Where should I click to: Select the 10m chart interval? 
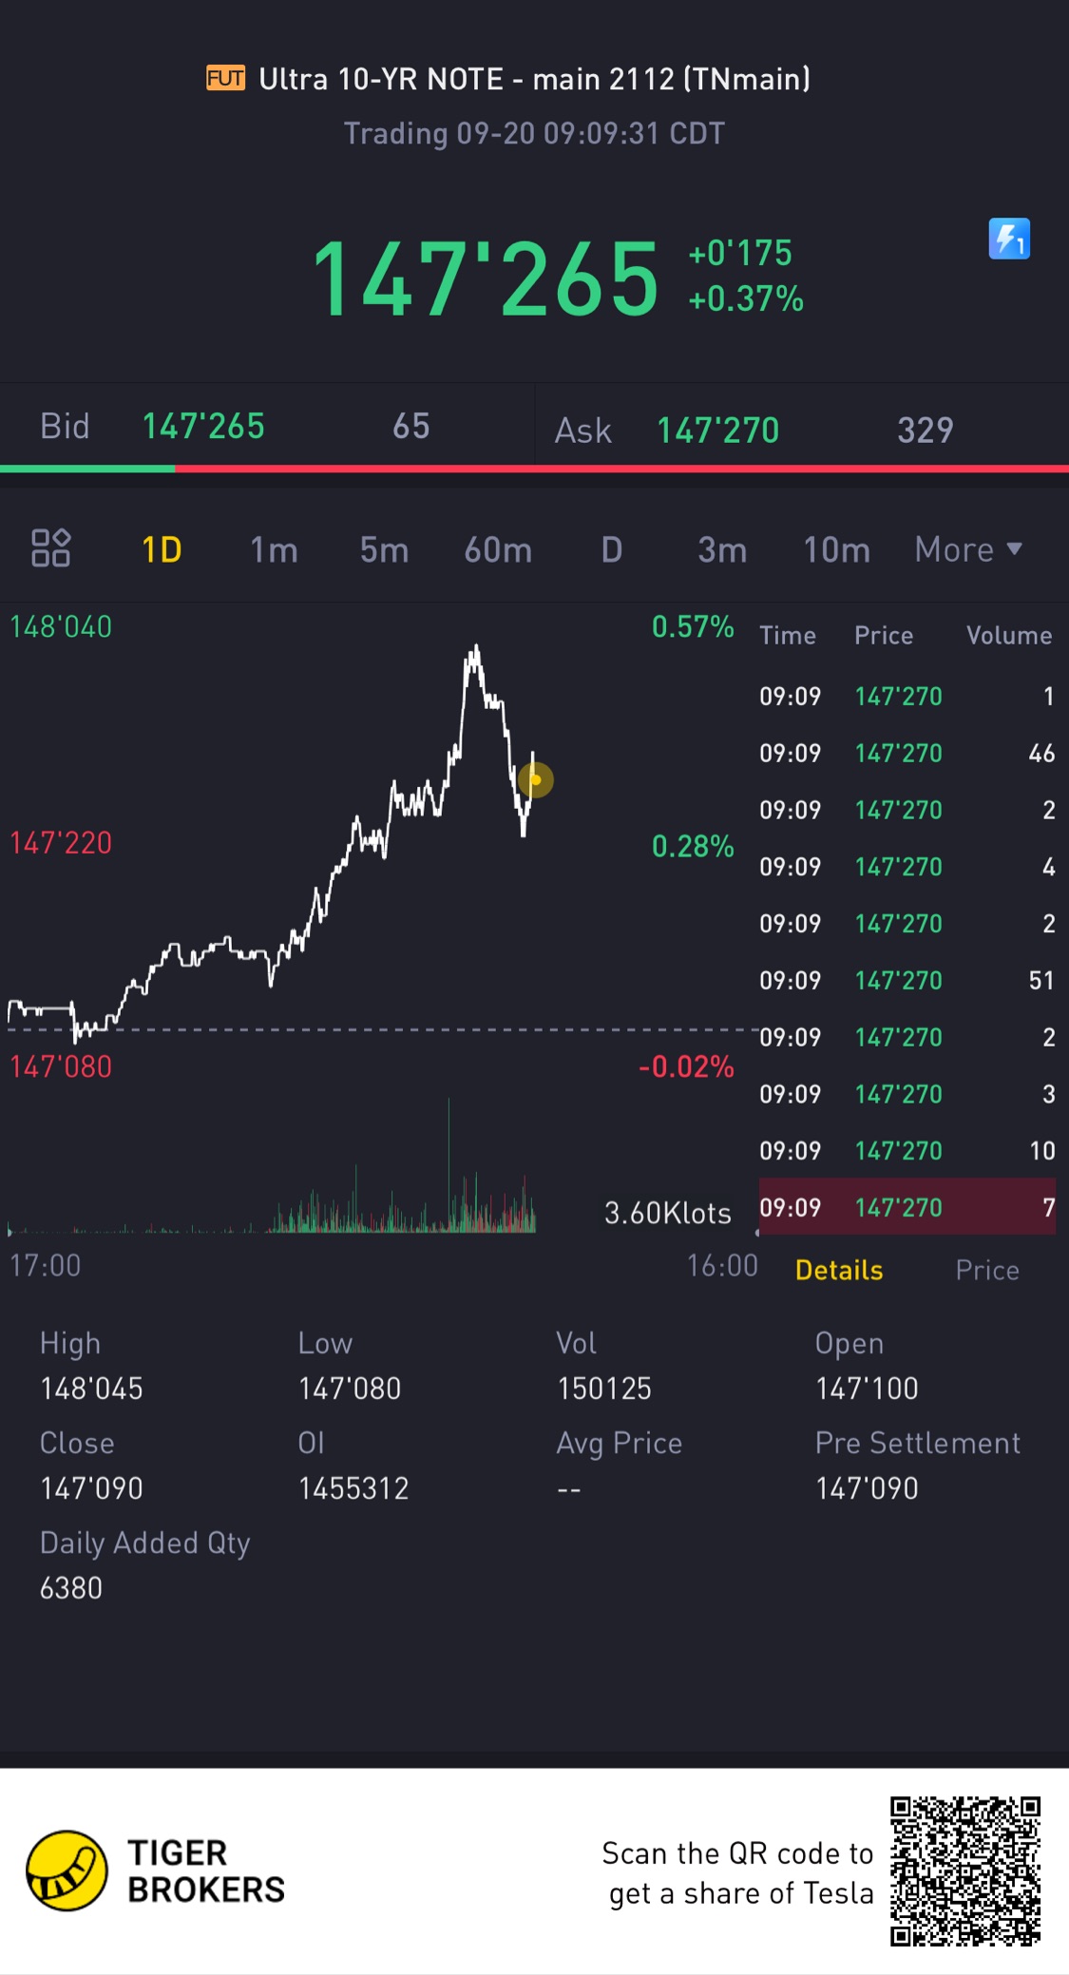click(x=836, y=549)
